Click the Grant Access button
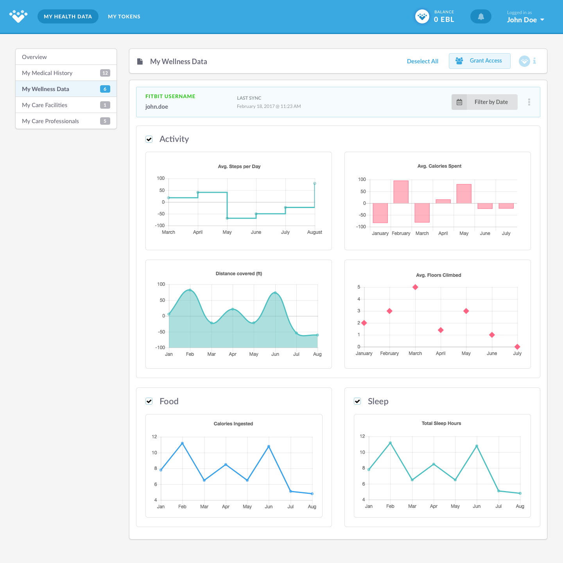The height and width of the screenshot is (563, 563). click(x=480, y=61)
